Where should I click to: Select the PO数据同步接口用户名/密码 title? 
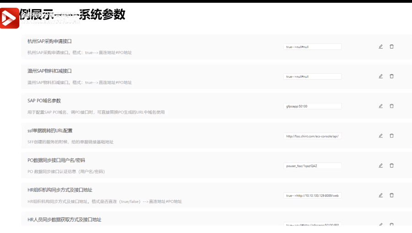click(56, 160)
